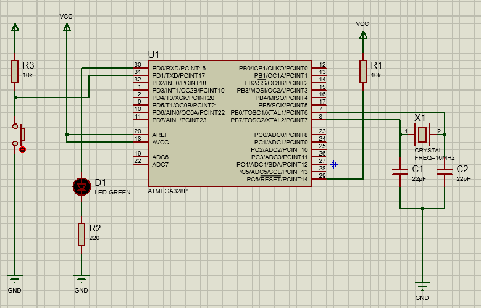Select capacitor C2 symbol

pyautogui.click(x=445, y=172)
